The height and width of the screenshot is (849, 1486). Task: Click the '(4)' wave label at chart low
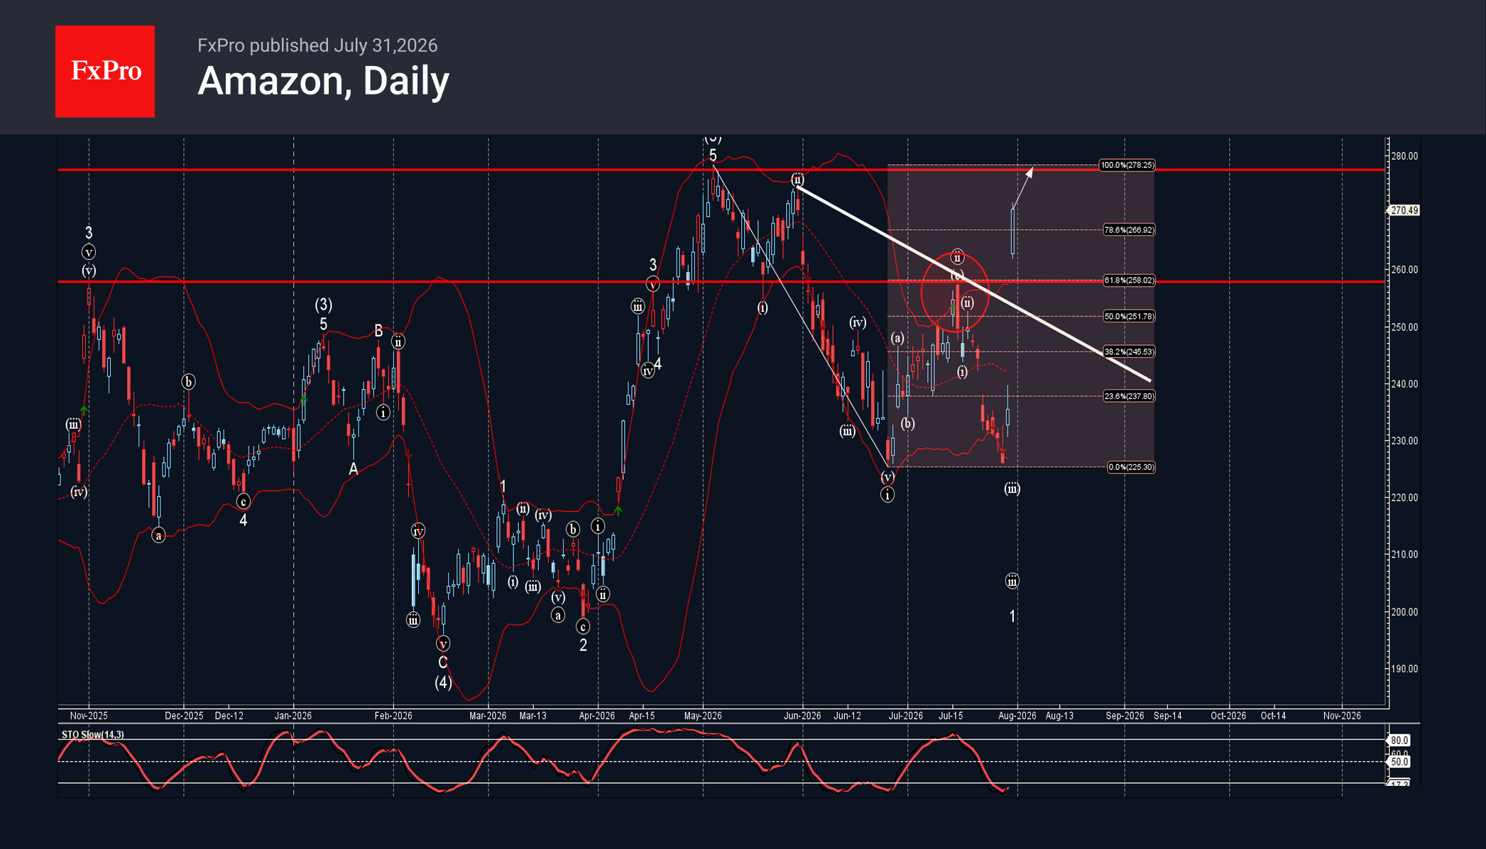click(x=443, y=682)
